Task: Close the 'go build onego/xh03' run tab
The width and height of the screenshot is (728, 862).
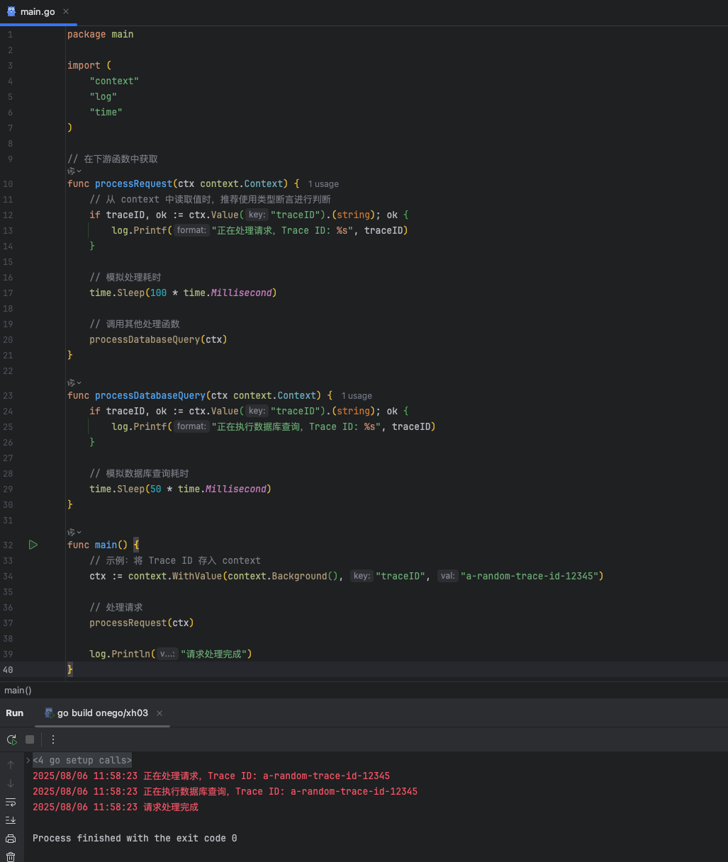Action: point(159,713)
